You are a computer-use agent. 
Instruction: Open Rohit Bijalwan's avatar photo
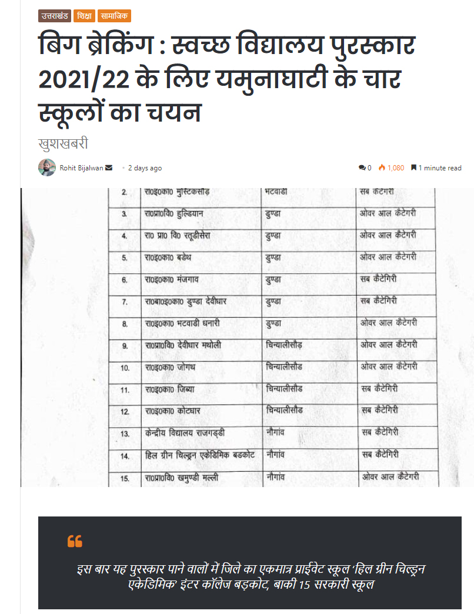coord(47,167)
